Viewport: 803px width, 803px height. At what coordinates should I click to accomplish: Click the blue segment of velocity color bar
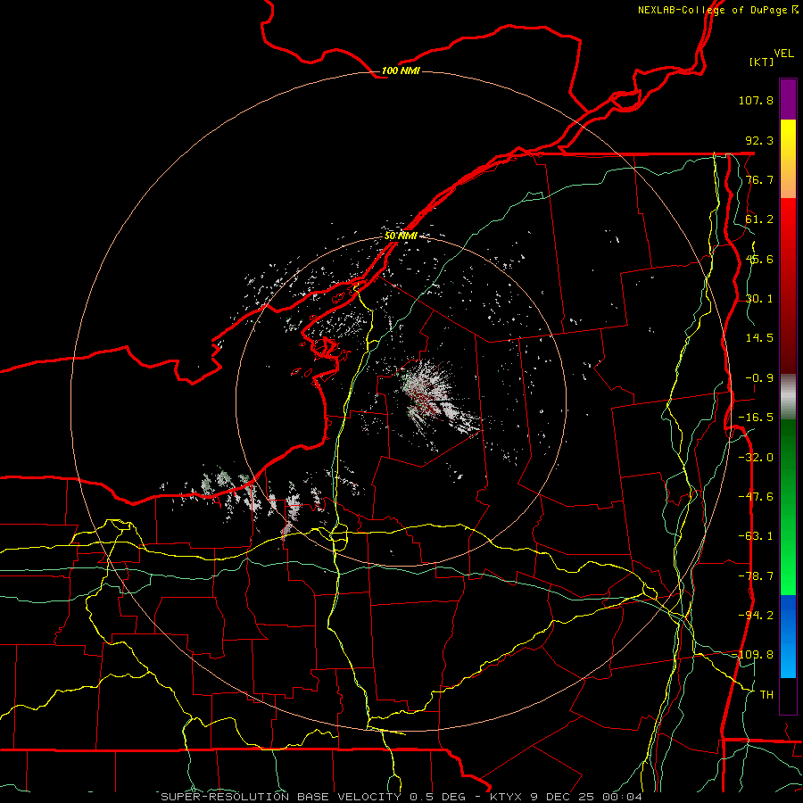tap(788, 636)
